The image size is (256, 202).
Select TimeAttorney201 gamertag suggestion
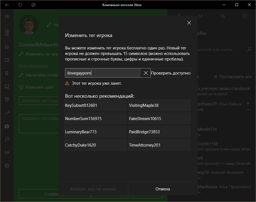point(159,145)
